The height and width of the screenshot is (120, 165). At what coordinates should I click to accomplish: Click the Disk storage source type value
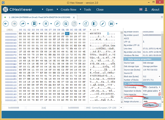[148, 63]
